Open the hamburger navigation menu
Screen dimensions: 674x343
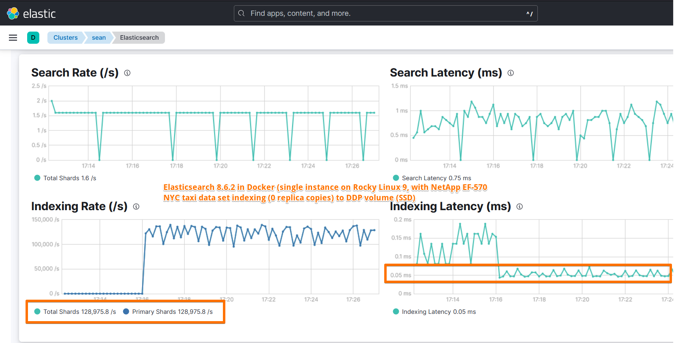click(x=13, y=38)
